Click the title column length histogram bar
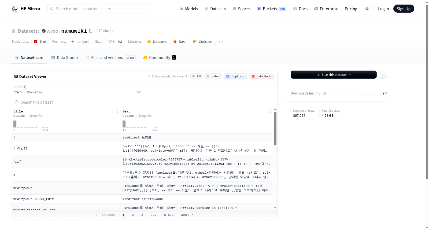Image resolution: width=429 pixels, height=230 pixels. pyautogui.click(x=15, y=124)
